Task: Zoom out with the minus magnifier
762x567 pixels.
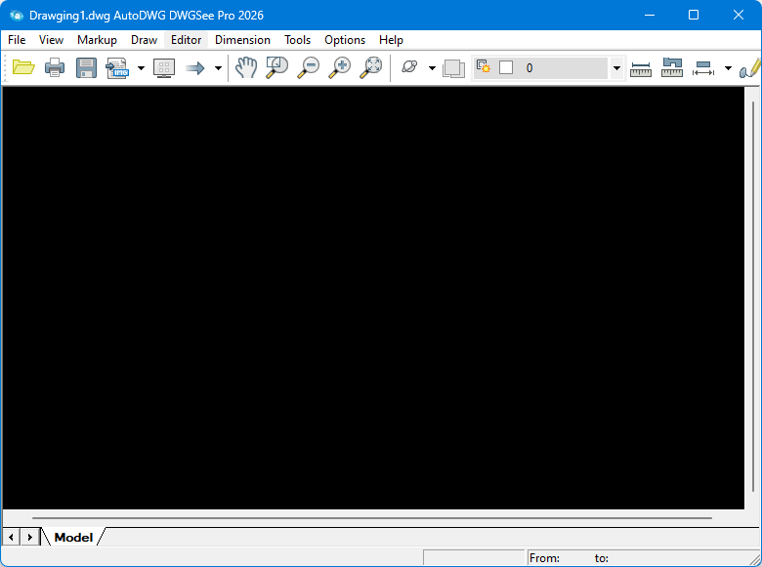Action: 308,67
